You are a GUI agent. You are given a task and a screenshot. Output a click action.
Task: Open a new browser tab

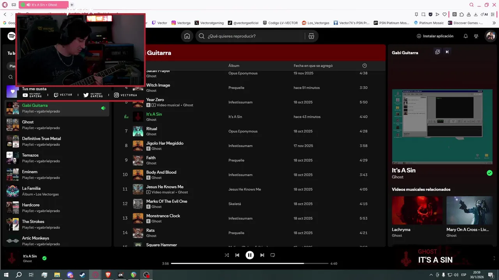click(x=72, y=5)
